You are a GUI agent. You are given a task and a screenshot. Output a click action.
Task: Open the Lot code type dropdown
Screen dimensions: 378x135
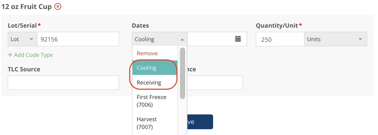[22, 39]
